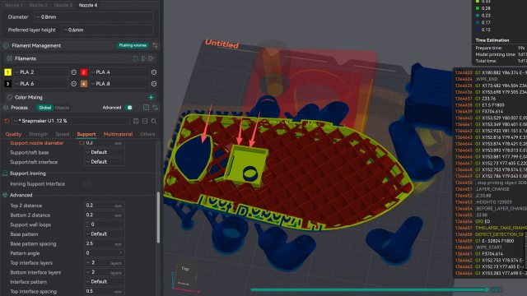Open Top interface layers dropdown

105,263
